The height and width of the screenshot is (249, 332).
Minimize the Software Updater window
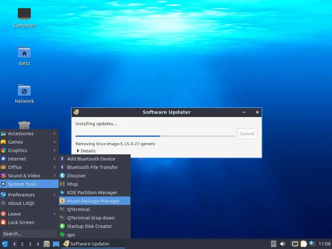pyautogui.click(x=244, y=112)
